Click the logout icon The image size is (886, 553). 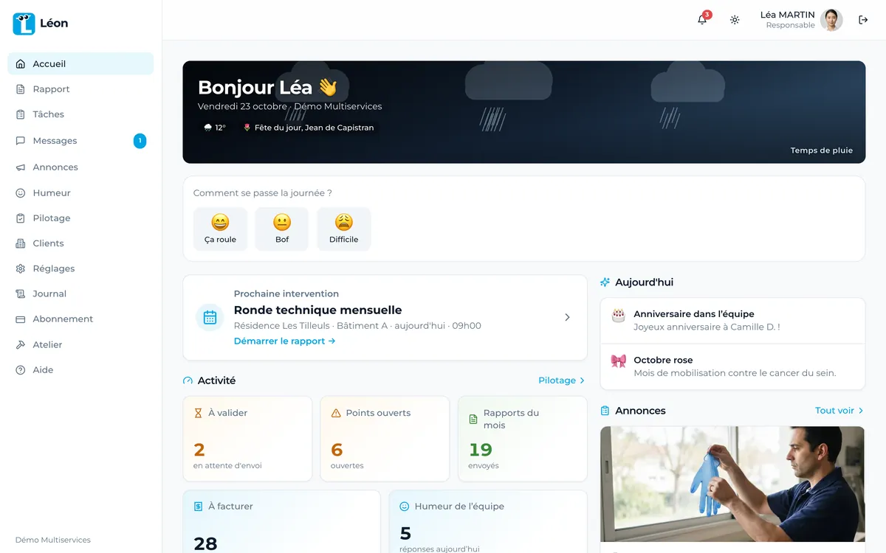click(863, 20)
